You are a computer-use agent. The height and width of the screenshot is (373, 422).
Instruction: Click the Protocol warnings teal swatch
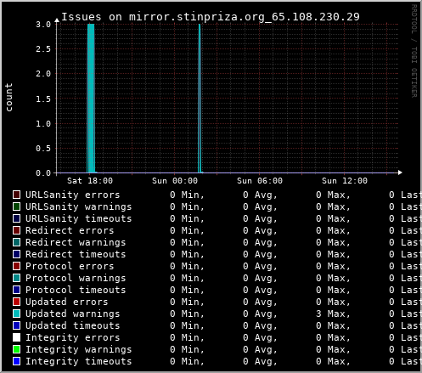[x=16, y=278]
